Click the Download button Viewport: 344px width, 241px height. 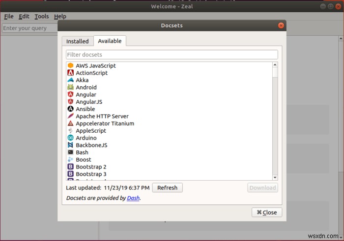(262, 188)
